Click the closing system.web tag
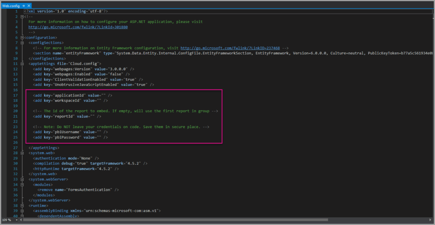Screen dimensions: 435x225 coord(43,174)
